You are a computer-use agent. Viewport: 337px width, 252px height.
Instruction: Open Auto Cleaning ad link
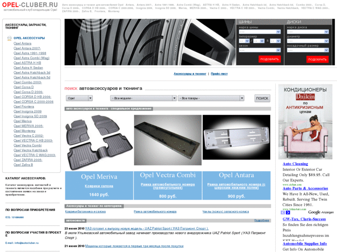point(295,164)
